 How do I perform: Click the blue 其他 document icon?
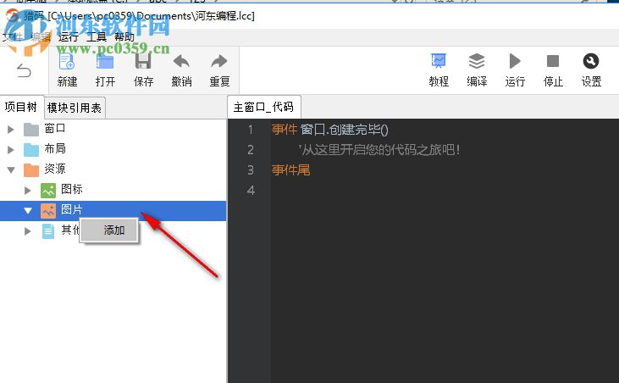coord(48,231)
